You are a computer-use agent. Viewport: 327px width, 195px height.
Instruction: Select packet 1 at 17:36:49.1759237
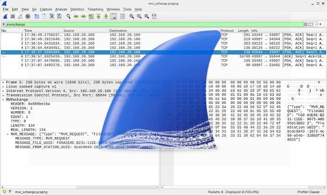point(163,35)
